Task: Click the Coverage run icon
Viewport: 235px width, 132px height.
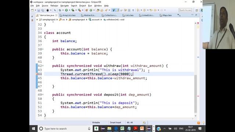Action: point(73,10)
